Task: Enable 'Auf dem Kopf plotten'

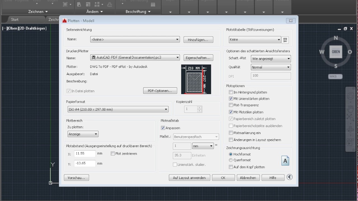Action: point(231,167)
